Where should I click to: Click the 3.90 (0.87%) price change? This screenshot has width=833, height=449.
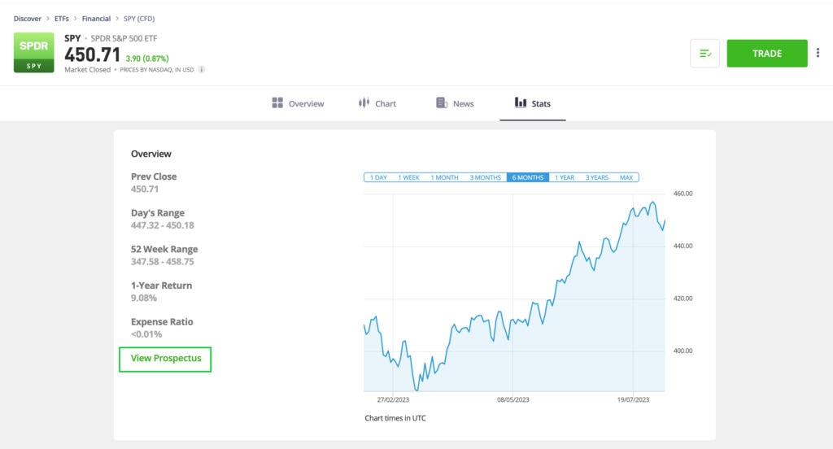pyautogui.click(x=147, y=59)
